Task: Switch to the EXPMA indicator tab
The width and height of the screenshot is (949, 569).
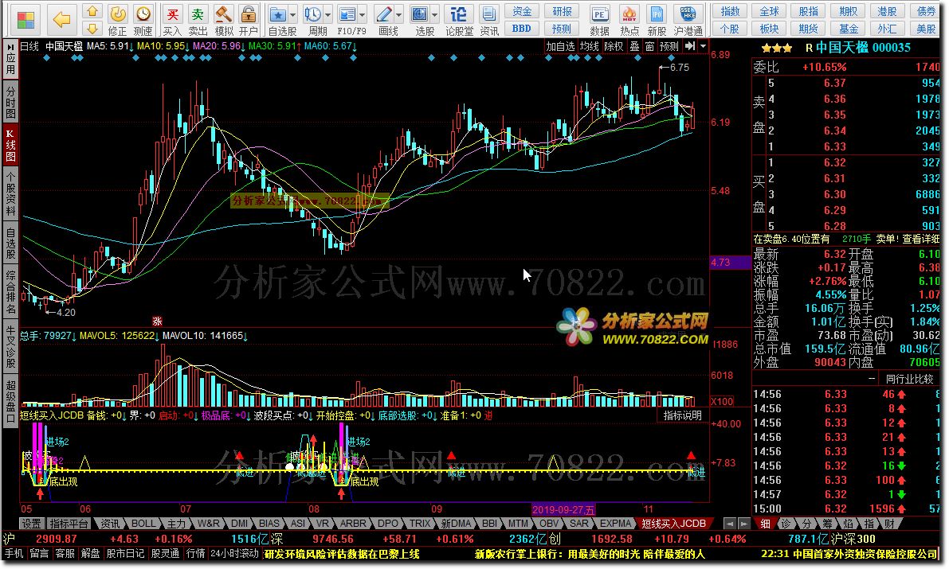Action: 615,524
